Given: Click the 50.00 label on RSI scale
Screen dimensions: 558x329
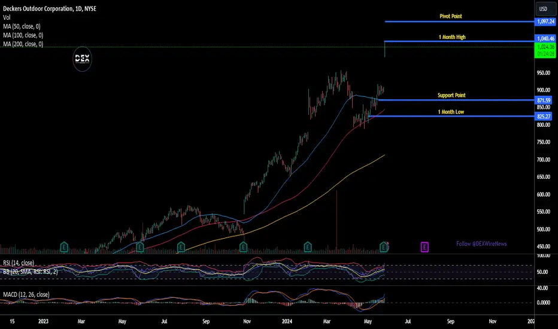Looking at the screenshot, I should click(542, 272).
